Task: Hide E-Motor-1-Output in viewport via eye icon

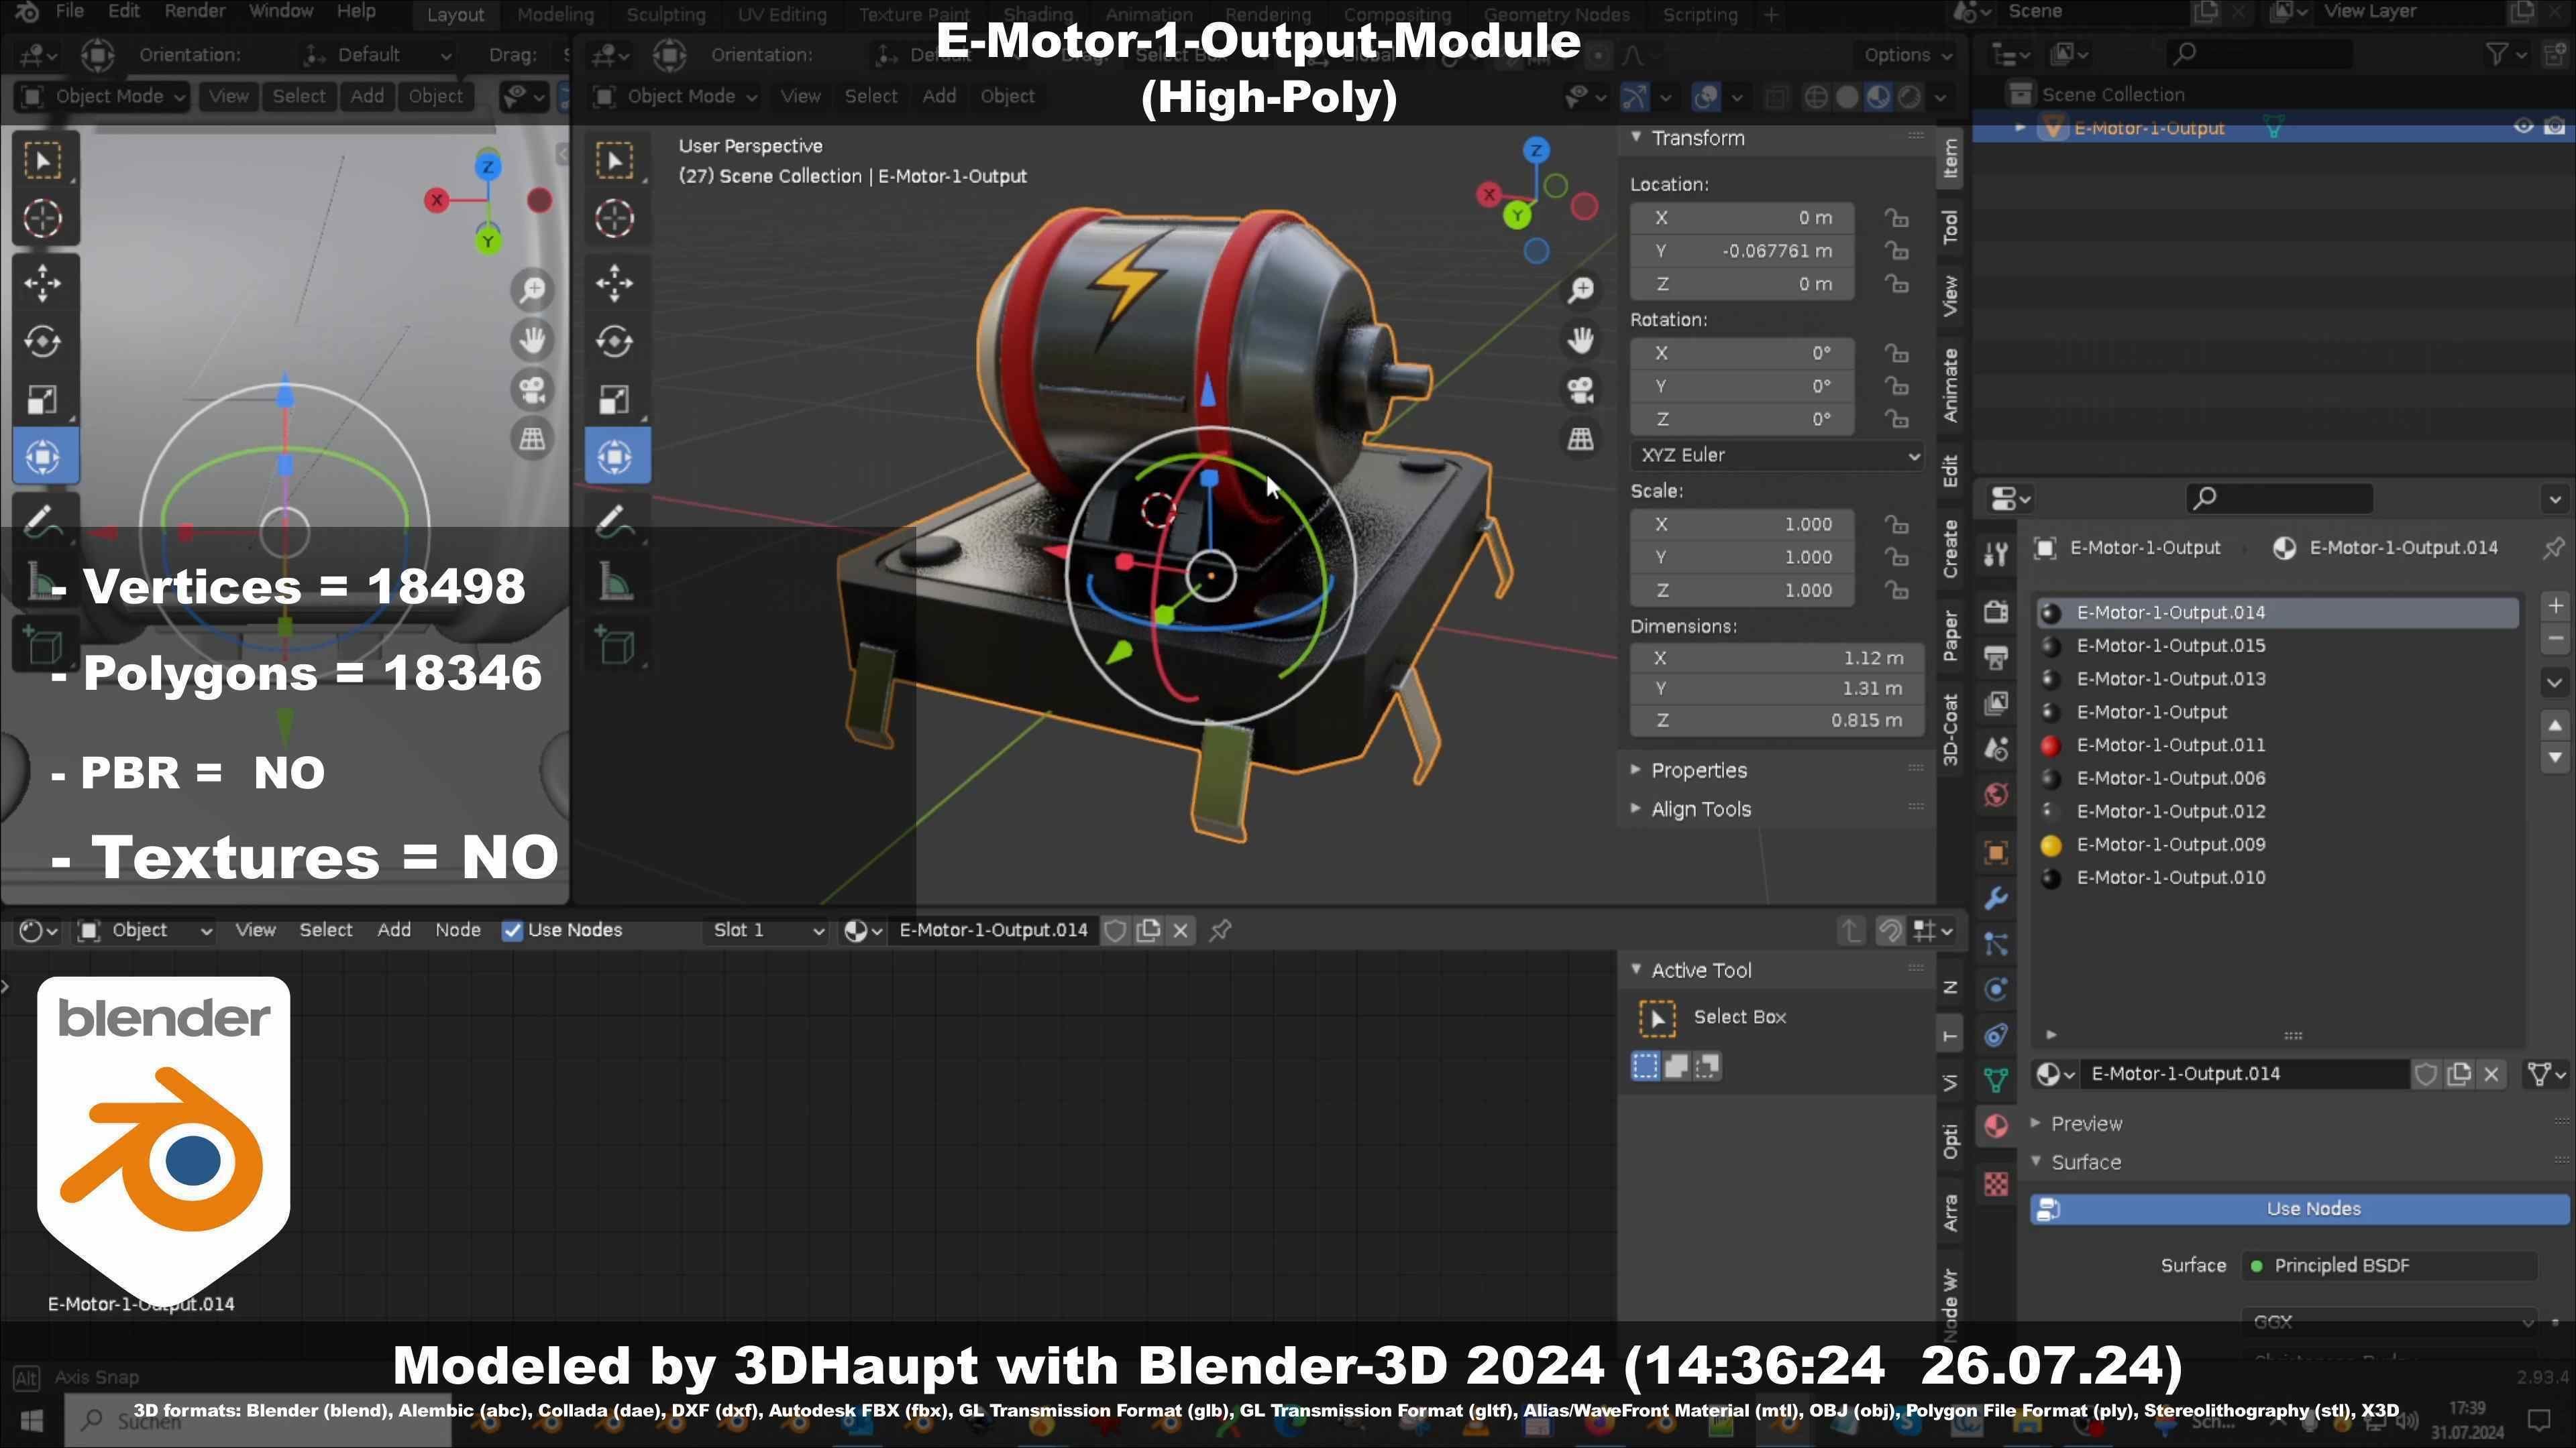Action: coord(2523,127)
